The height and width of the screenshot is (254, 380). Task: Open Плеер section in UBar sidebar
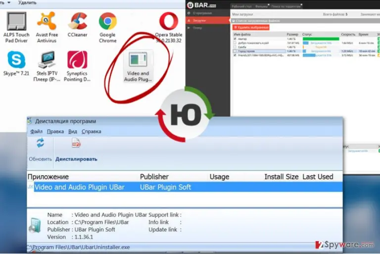[197, 28]
